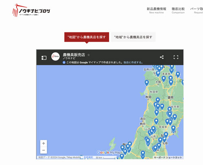Click the 酒田 label on map
The image size is (203, 165).
(x=143, y=119)
